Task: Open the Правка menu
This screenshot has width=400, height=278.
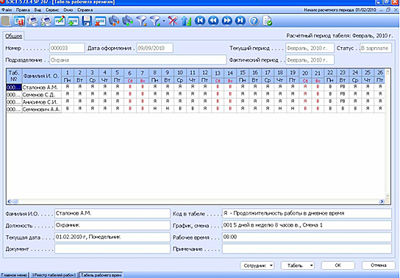Action: 23,10
